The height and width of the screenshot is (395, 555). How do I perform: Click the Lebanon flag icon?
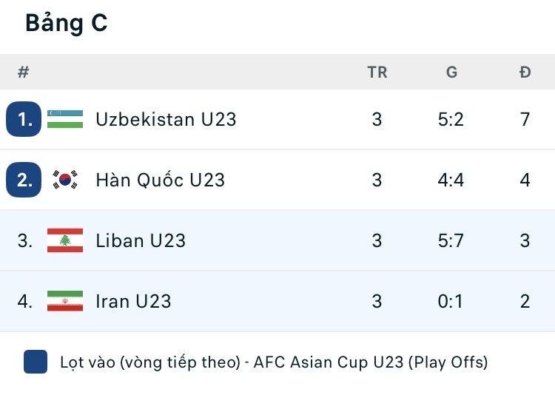coord(65,240)
